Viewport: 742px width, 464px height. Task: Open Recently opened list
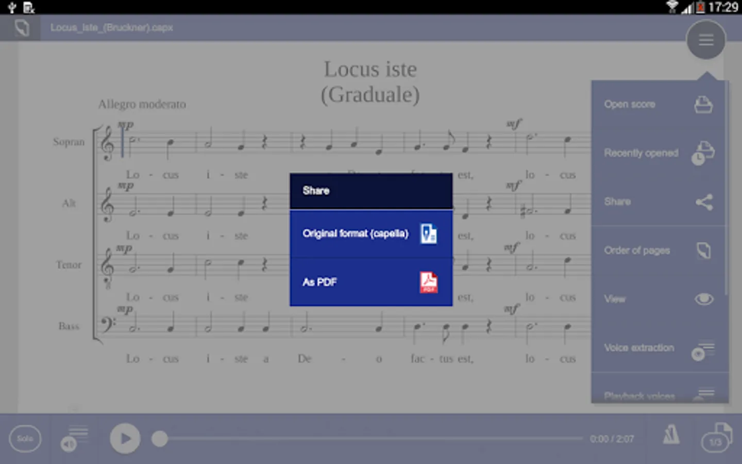tap(659, 153)
